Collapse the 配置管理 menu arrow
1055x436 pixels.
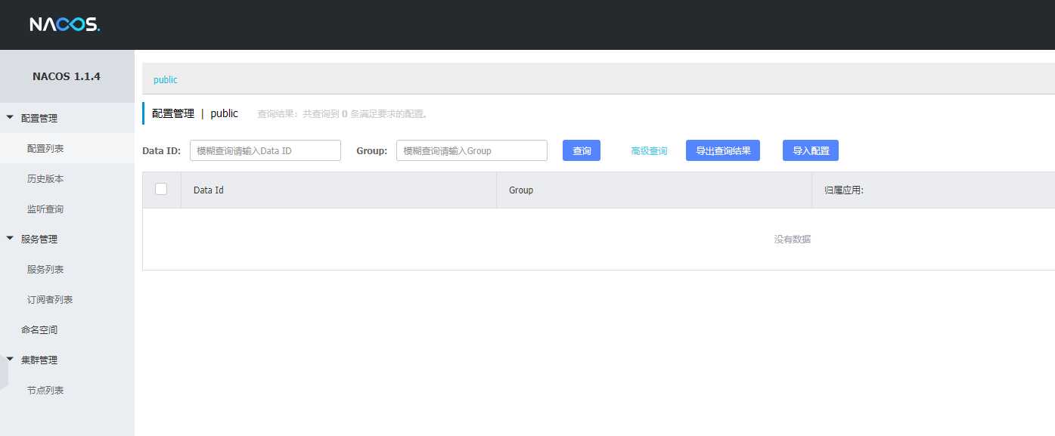point(10,118)
